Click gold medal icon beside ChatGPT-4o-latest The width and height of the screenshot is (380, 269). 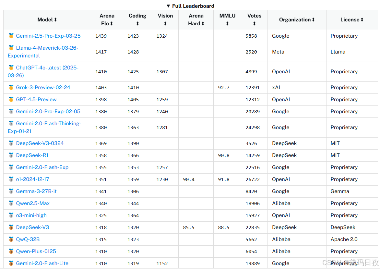click(11, 68)
